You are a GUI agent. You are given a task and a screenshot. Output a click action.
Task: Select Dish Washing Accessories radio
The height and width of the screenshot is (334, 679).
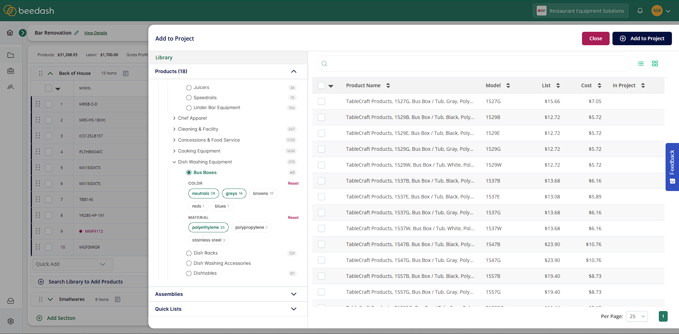pyautogui.click(x=189, y=263)
